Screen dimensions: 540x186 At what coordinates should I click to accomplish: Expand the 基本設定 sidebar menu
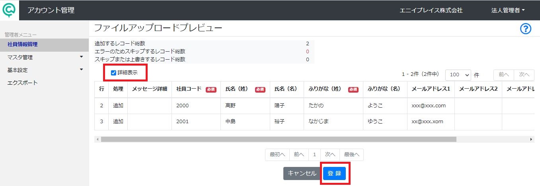44,70
